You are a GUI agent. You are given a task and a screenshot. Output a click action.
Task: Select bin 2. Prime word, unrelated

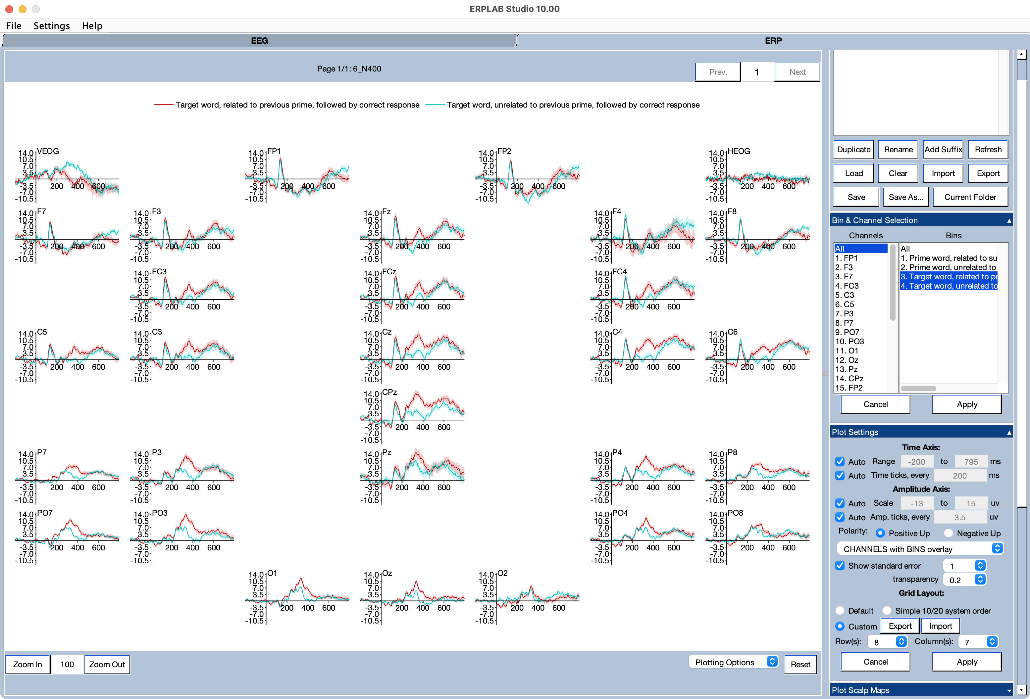949,267
